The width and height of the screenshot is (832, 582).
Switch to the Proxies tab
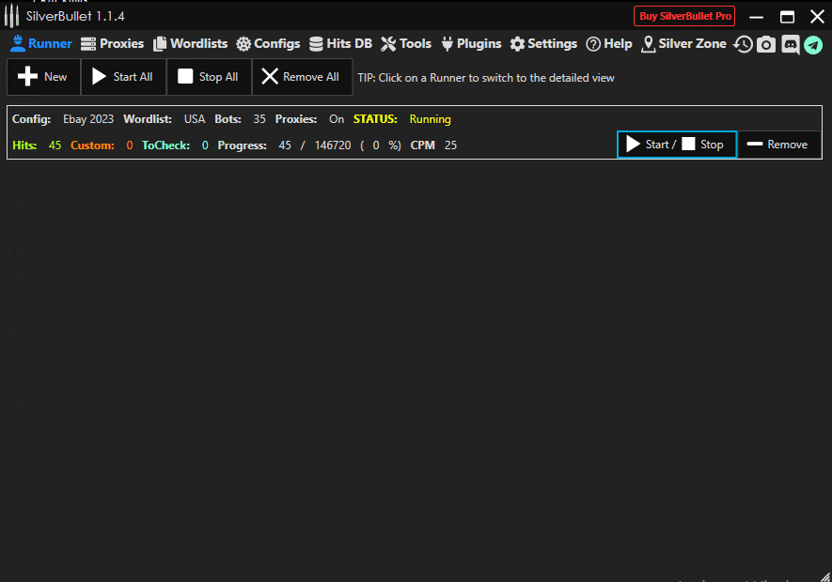(x=113, y=43)
